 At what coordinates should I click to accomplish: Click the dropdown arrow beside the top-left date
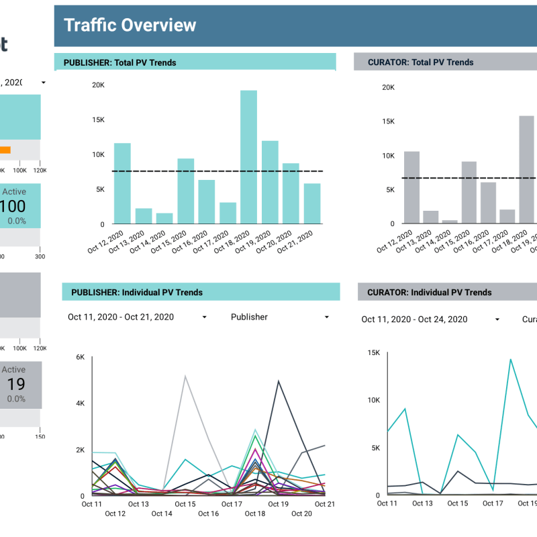44,83
